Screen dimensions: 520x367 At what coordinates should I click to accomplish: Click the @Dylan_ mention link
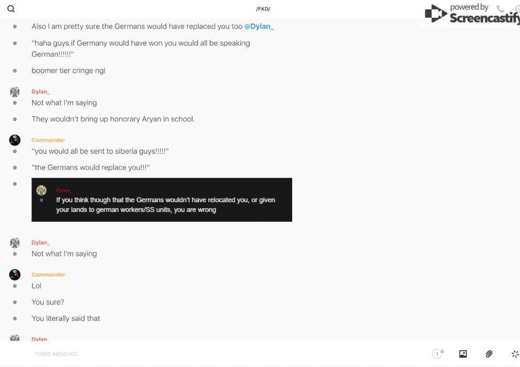click(259, 26)
